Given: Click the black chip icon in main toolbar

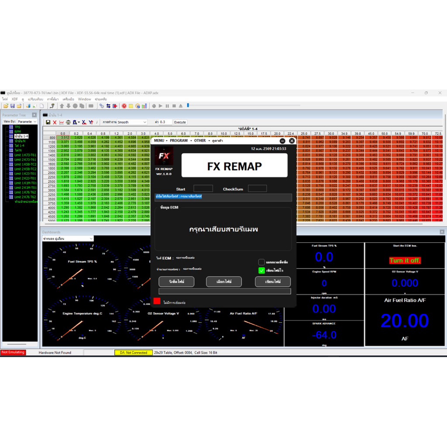Looking at the screenshot, I should [x=91, y=106].
